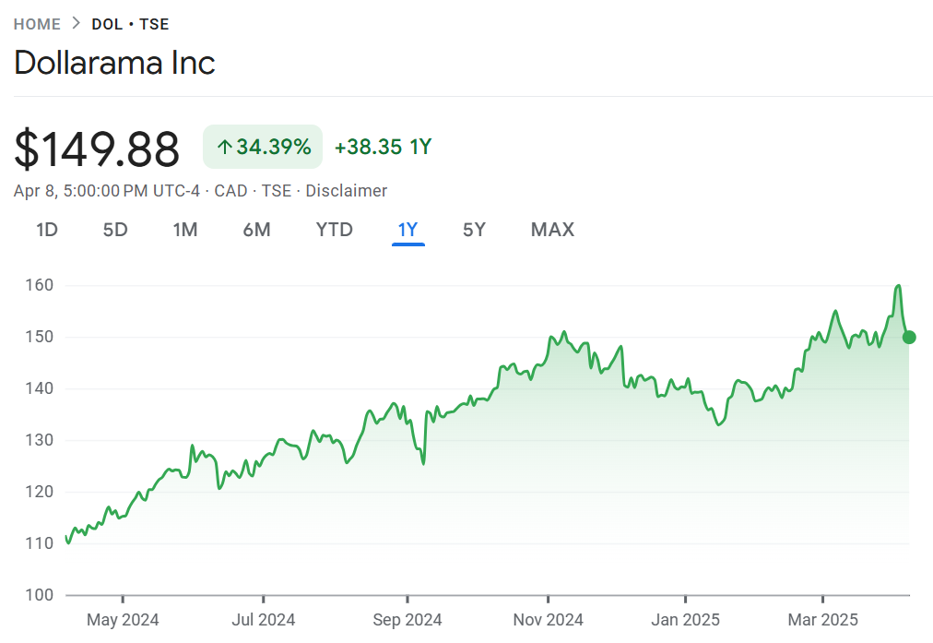
Task: Select the 5D time range tab
Action: tap(115, 230)
